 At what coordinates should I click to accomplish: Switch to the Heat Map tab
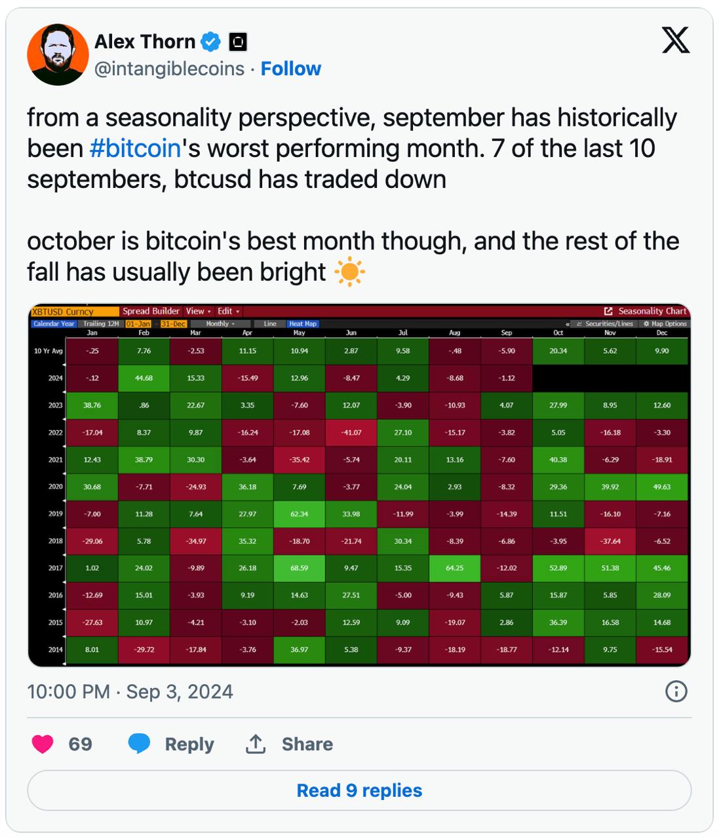click(x=303, y=324)
